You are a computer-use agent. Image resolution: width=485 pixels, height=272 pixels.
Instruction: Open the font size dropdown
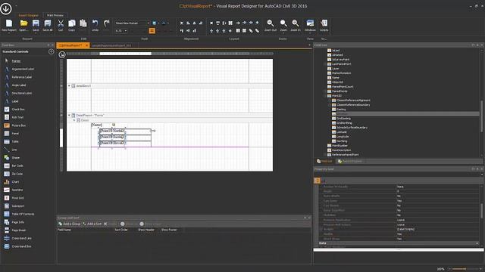tap(125, 31)
